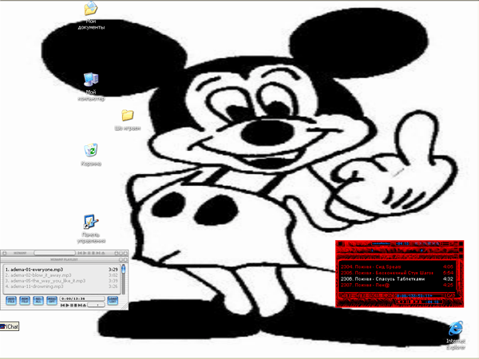
Task: Click next track in white playlist bottom controls
Action: (80, 306)
